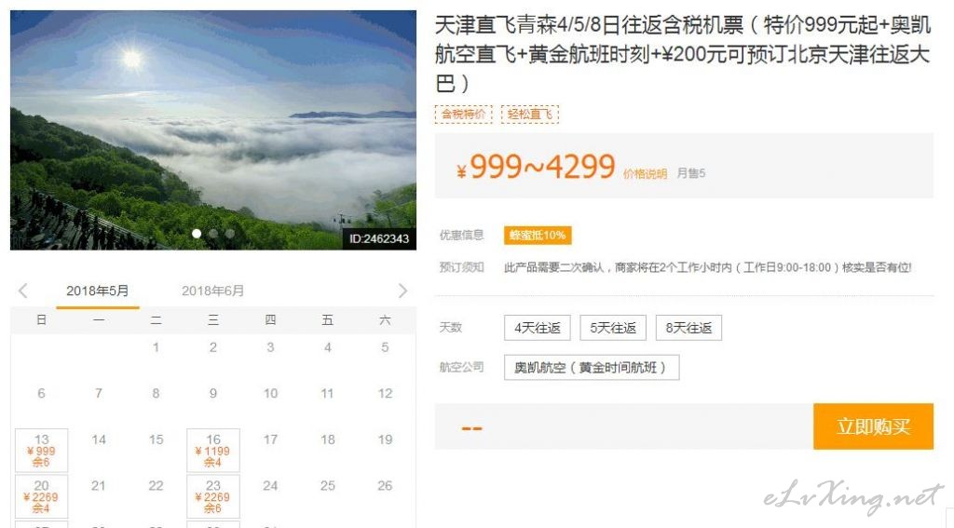The image size is (954, 528).
Task: Pick May 13 priced ¥999
Action: [41, 451]
